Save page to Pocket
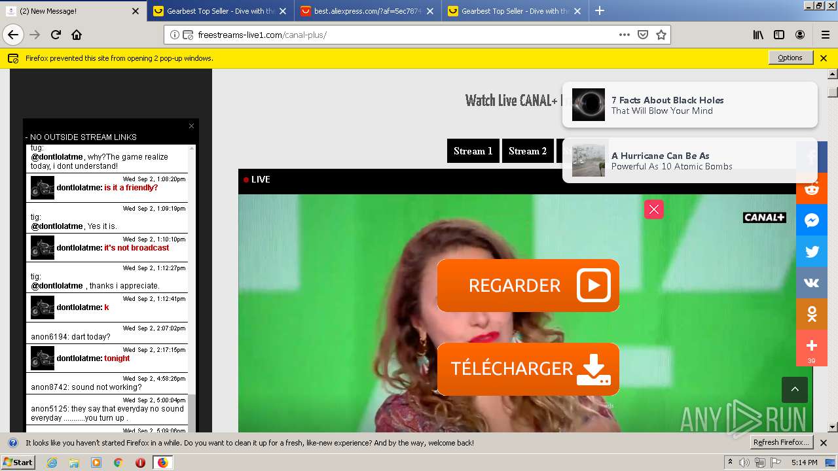Image resolution: width=838 pixels, height=471 pixels. pos(643,35)
